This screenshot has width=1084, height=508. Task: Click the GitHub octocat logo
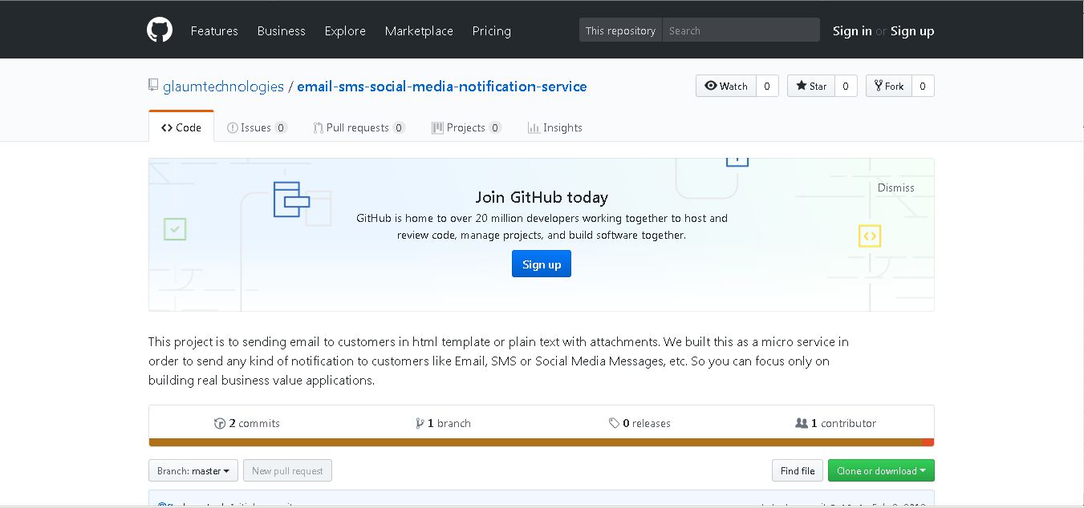[x=160, y=30]
